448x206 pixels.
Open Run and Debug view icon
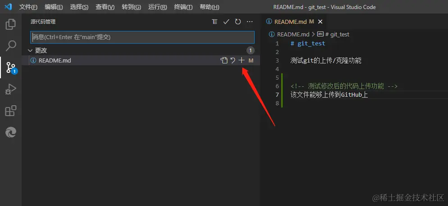pos(11,89)
